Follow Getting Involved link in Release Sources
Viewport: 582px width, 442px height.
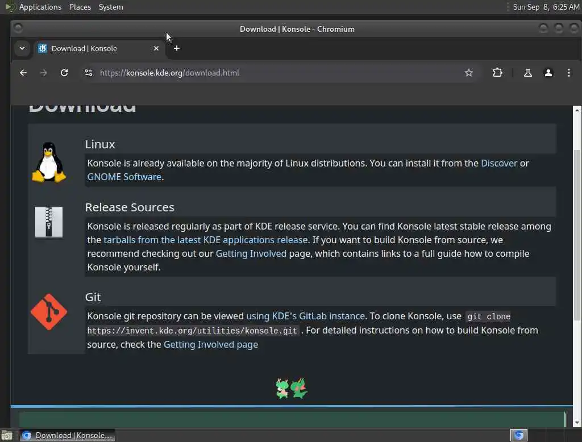[x=251, y=254]
